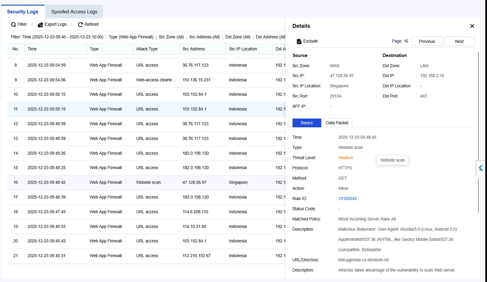Go to Previous log entry
This screenshot has height=282, width=487.
427,41
